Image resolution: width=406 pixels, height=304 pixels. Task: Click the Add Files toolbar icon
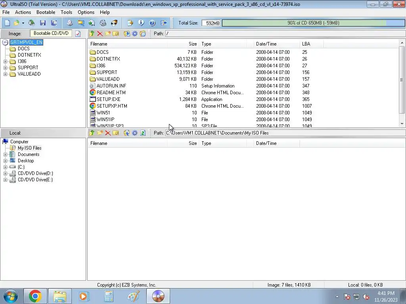130,23
